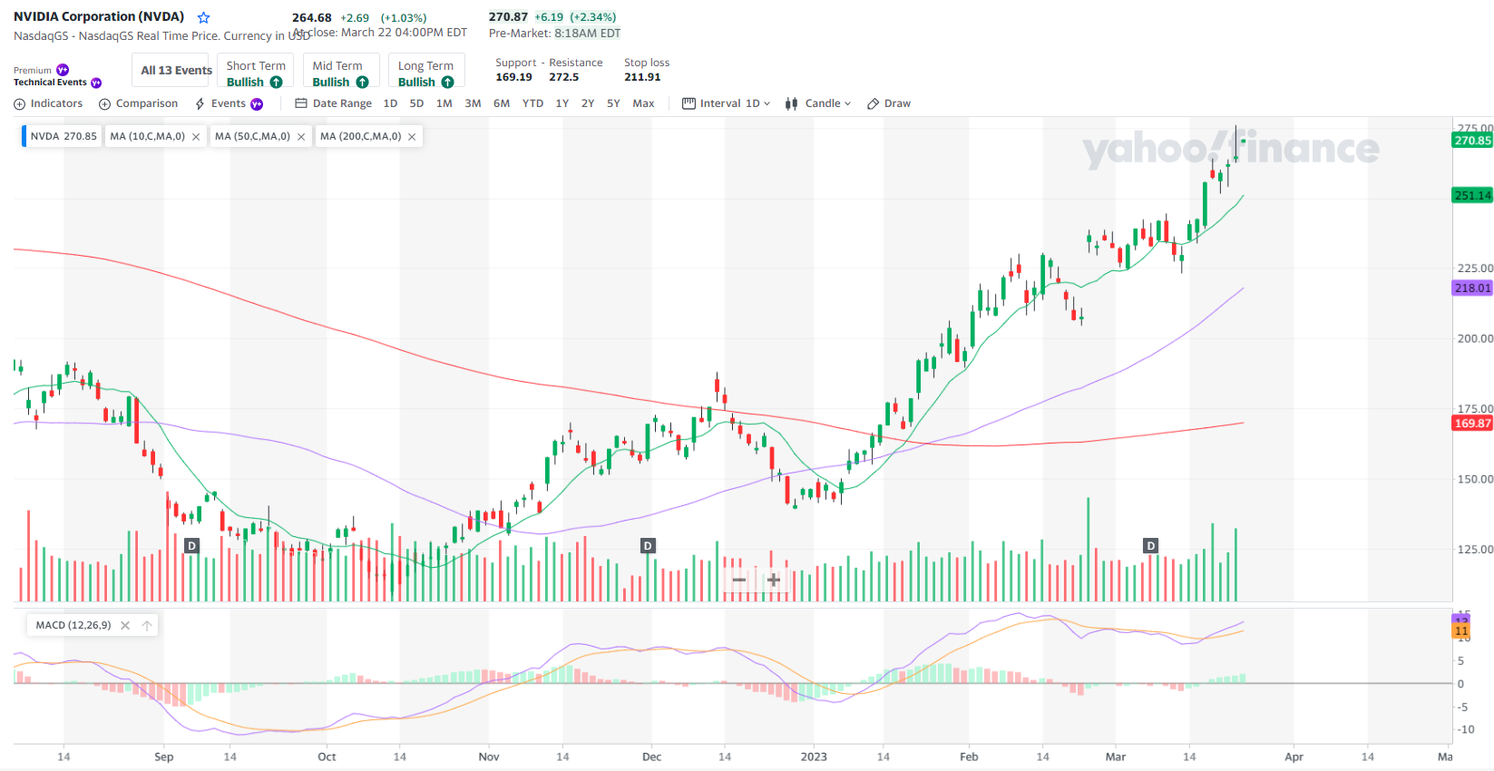1494x771 pixels.
Task: Move the MACD panel up with arrow
Action: (147, 625)
